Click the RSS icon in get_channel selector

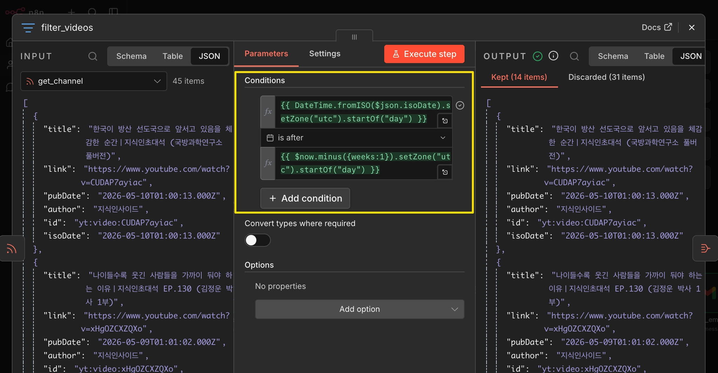[x=30, y=81]
